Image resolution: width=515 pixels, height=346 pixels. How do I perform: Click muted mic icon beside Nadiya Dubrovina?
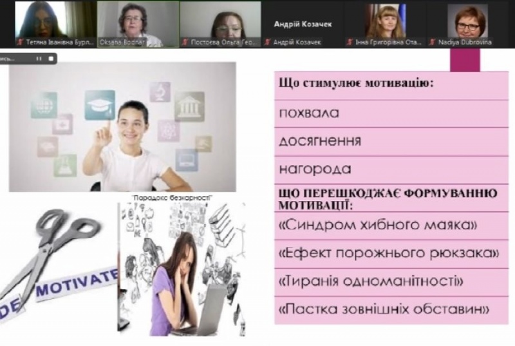coord(434,43)
